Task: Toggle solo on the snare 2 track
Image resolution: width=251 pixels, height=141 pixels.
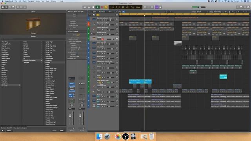Action: 100,78
